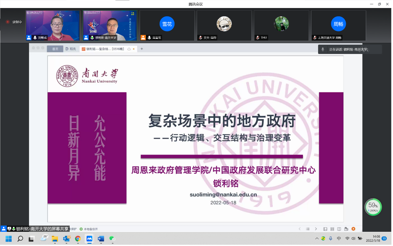Show hidden system tray icons
The width and height of the screenshot is (393, 246).
[x=317, y=239]
